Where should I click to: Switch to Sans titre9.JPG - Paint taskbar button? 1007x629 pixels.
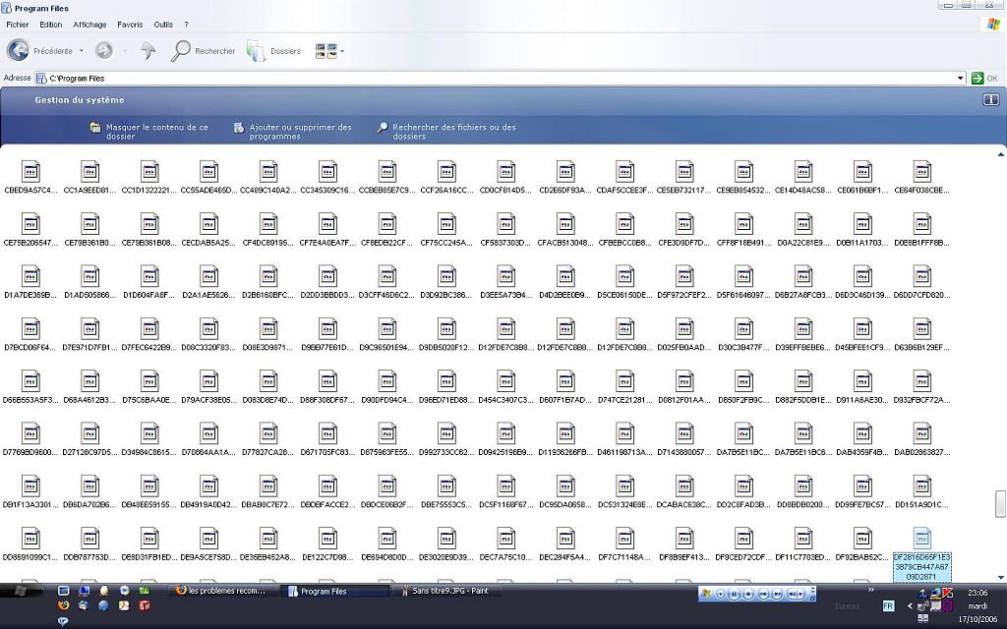[x=445, y=591]
